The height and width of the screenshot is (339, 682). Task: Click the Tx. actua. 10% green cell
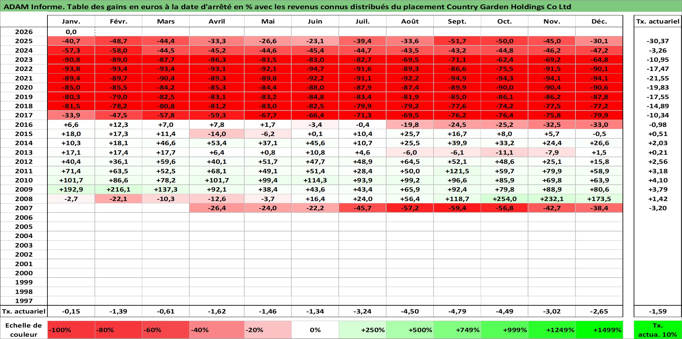click(657, 330)
